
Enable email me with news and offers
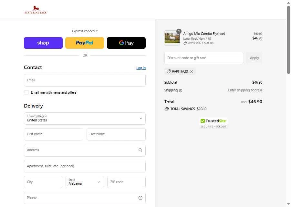pos(26,93)
